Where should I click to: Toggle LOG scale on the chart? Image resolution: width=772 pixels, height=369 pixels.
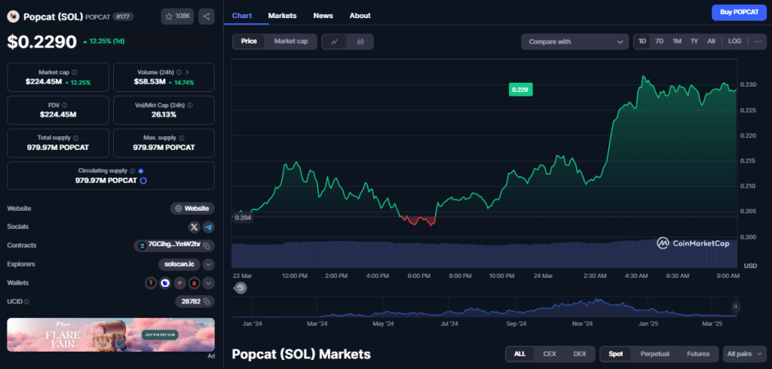(x=734, y=41)
